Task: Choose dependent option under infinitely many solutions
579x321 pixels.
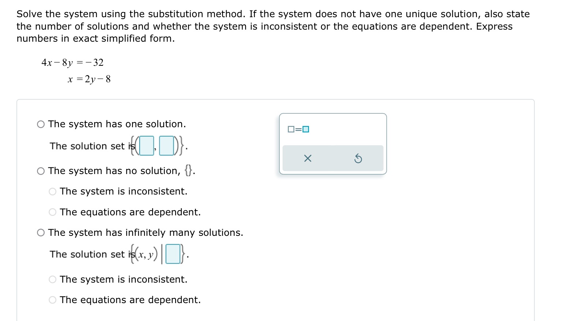Action: pos(52,299)
